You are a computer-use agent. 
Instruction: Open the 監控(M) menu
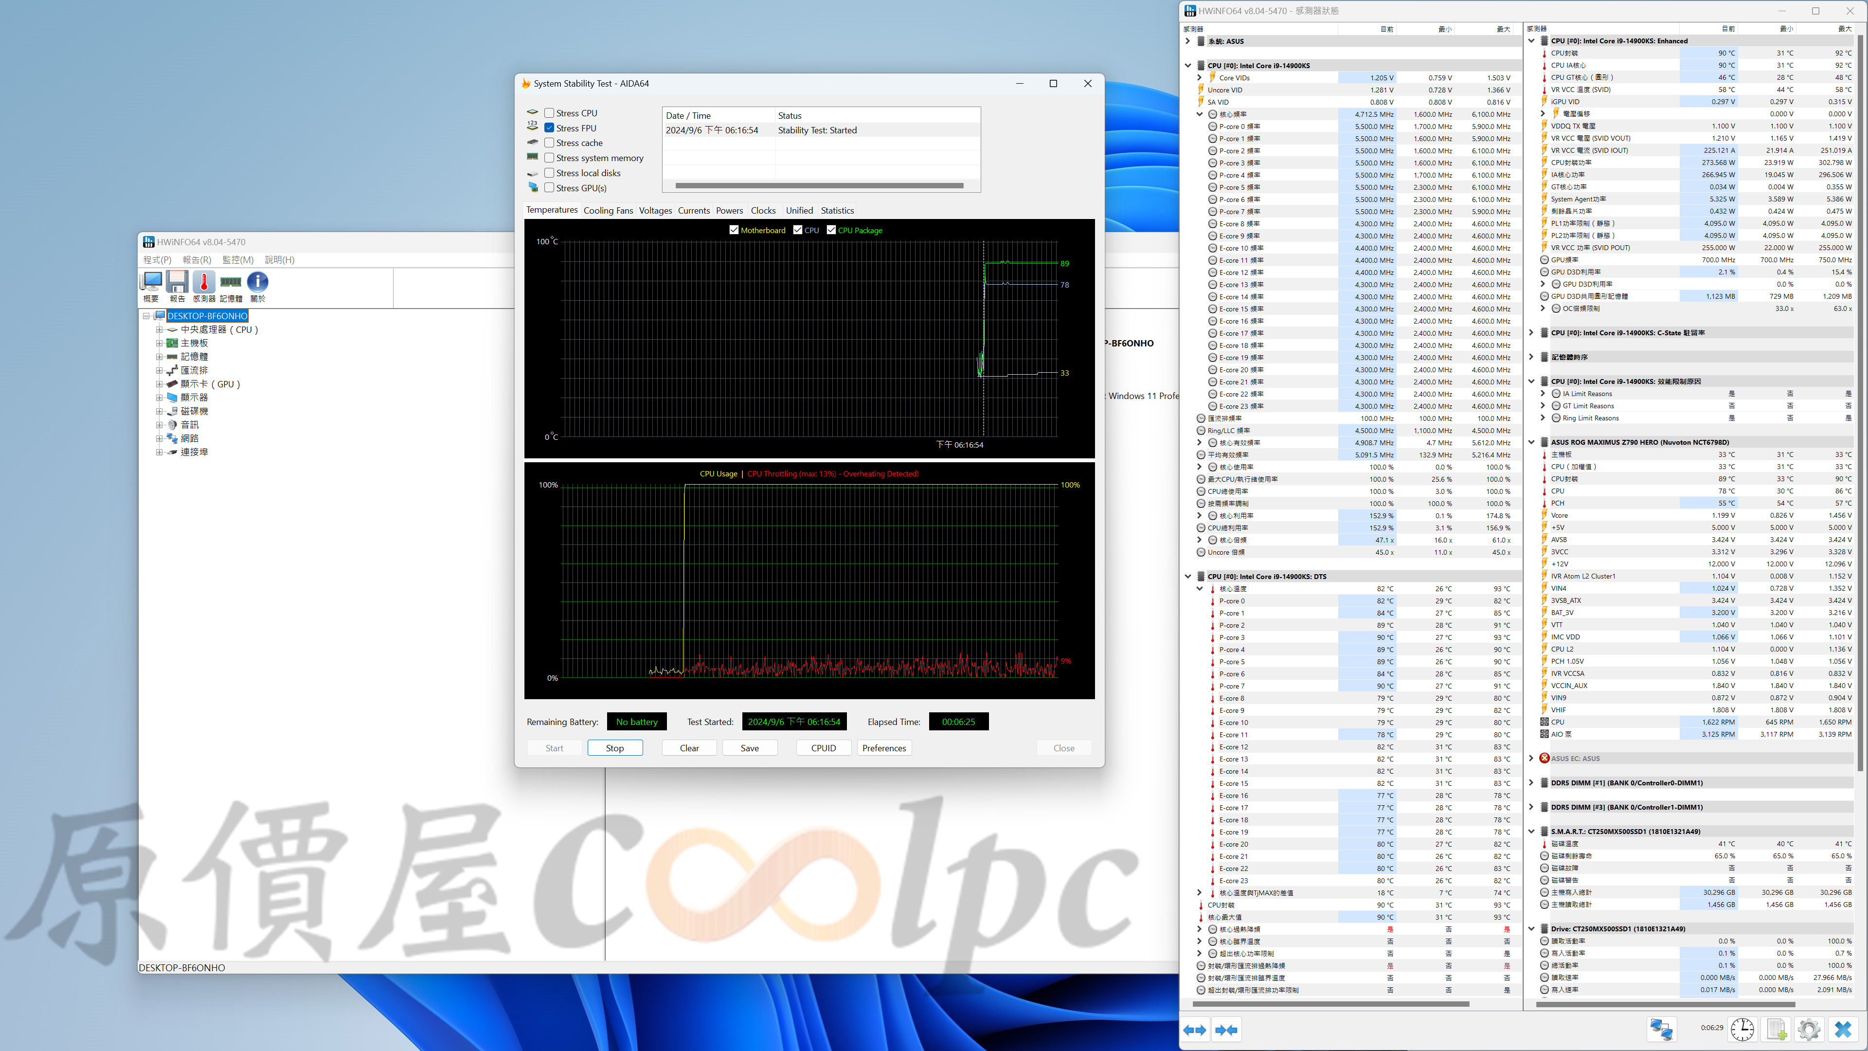tap(238, 260)
